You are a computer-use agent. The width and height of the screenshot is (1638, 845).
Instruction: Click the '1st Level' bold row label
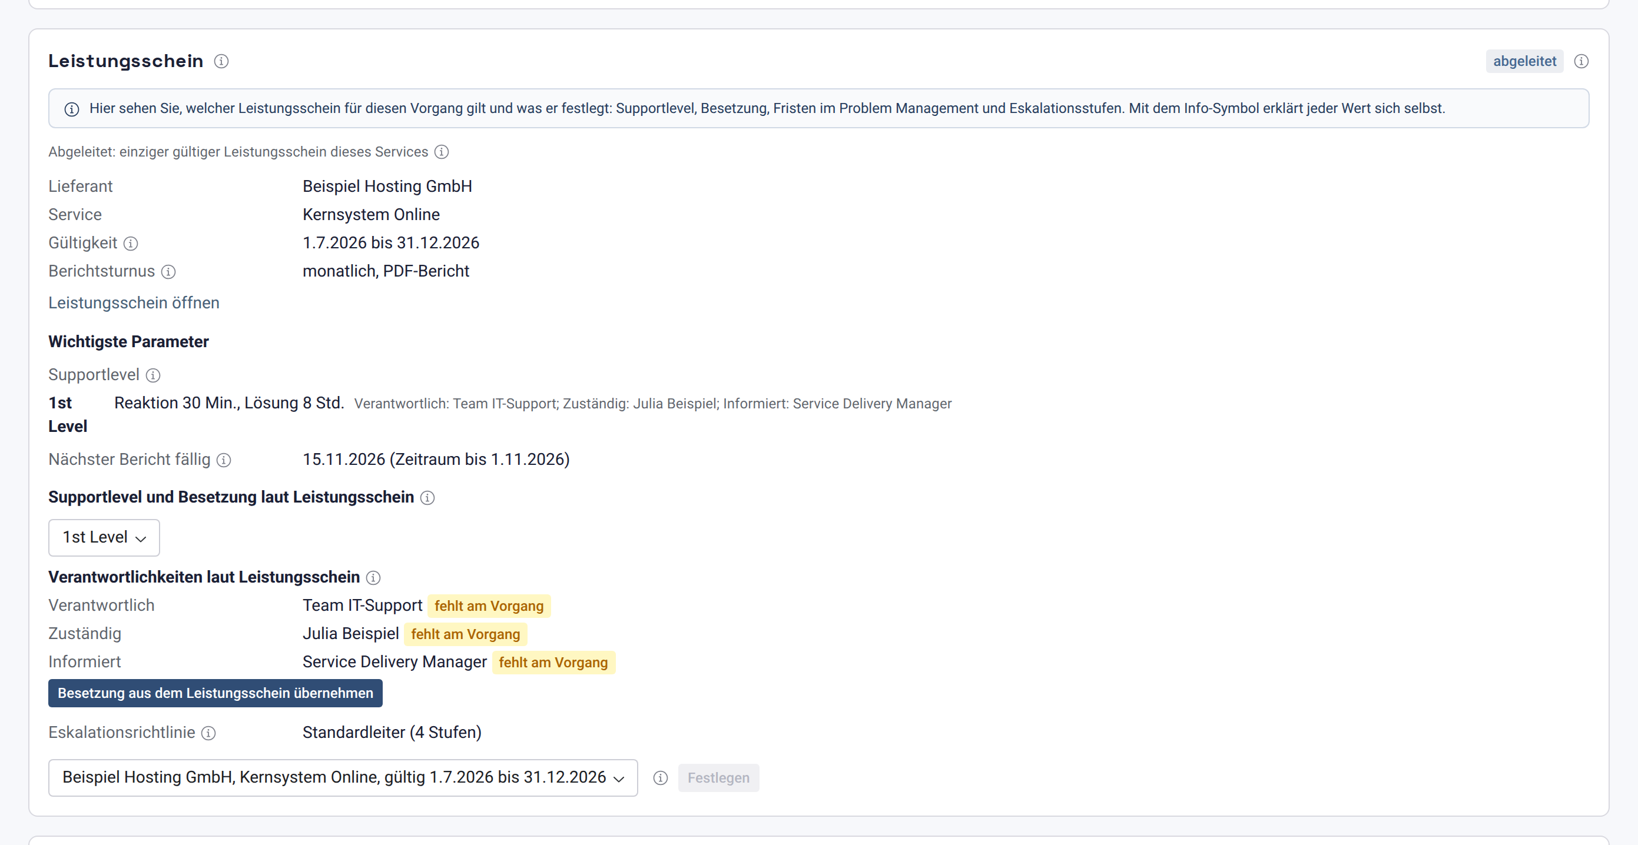pyautogui.click(x=67, y=414)
